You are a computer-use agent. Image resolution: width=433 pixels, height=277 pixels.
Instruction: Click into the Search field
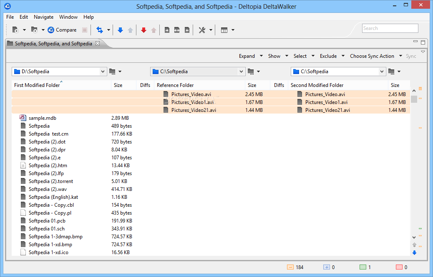pyautogui.click(x=390, y=28)
